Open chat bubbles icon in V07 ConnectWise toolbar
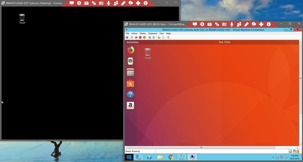303x162 pixels. coord(130,3)
